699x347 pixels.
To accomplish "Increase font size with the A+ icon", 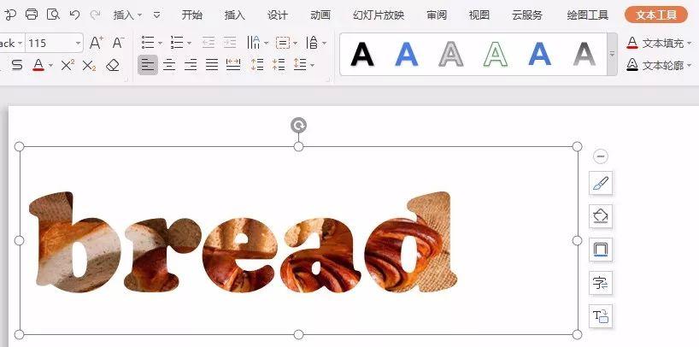I will 96,43.
